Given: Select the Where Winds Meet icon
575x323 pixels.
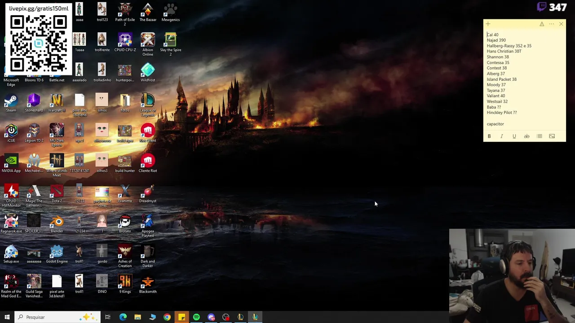Looking at the screenshot, I should point(57,165).
